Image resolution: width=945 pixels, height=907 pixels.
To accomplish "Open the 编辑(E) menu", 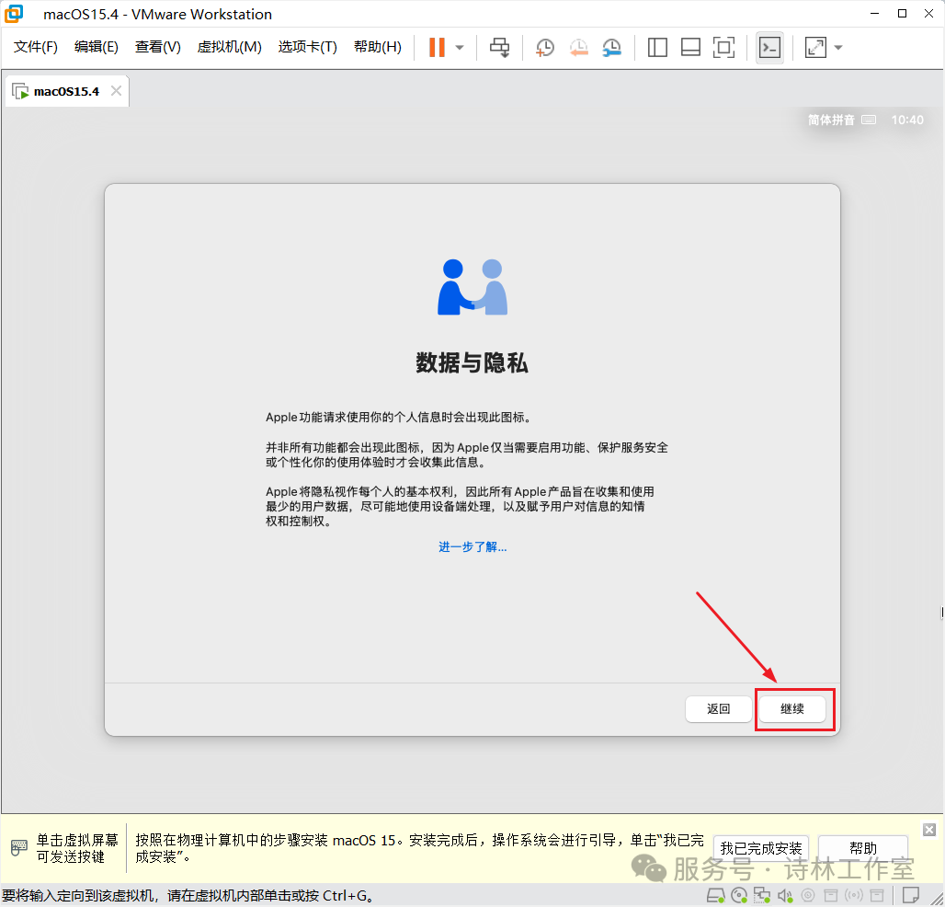I will (97, 47).
